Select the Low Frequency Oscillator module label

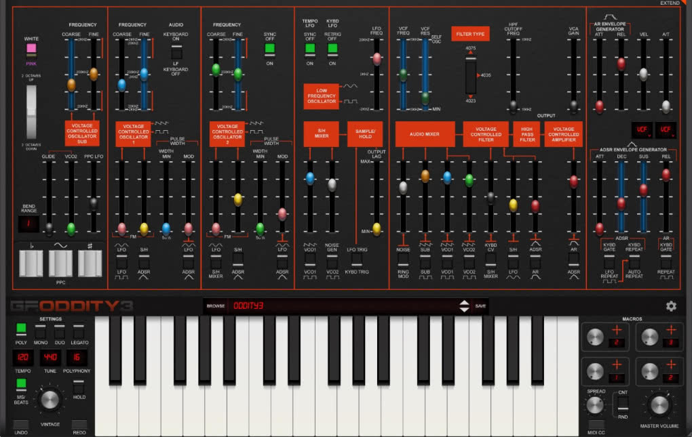point(321,96)
